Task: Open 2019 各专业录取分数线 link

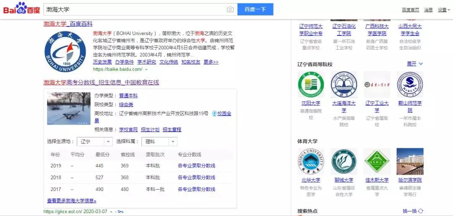Action: 196,166
